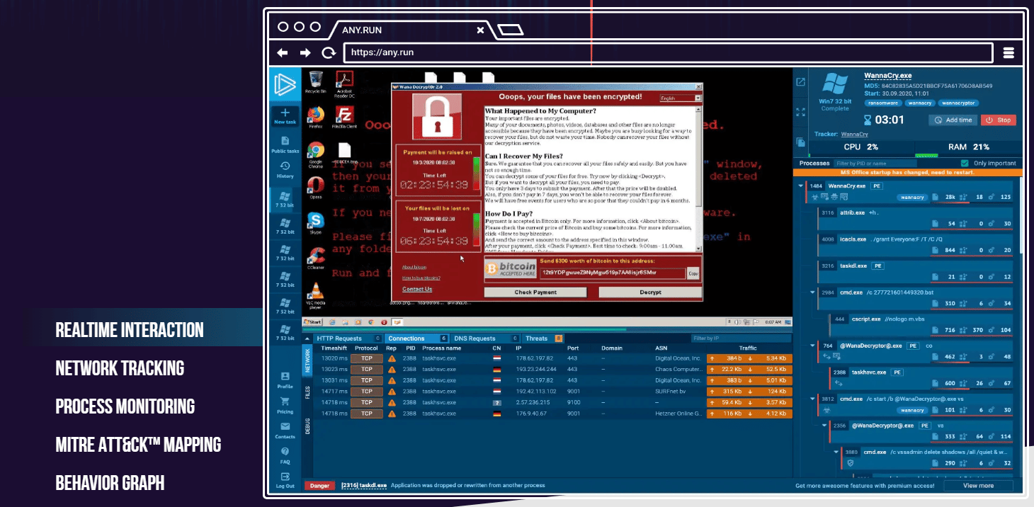
Task: Reload the page with the browser refresh icon
Action: (x=328, y=53)
